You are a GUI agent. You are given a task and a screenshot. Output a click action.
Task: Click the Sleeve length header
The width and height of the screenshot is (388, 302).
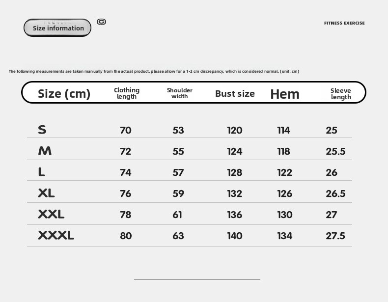coord(341,93)
